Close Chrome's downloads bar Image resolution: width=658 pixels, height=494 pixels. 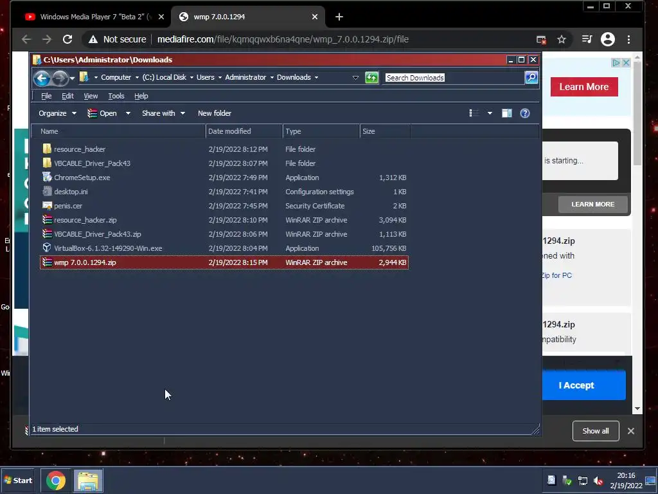pos(631,431)
